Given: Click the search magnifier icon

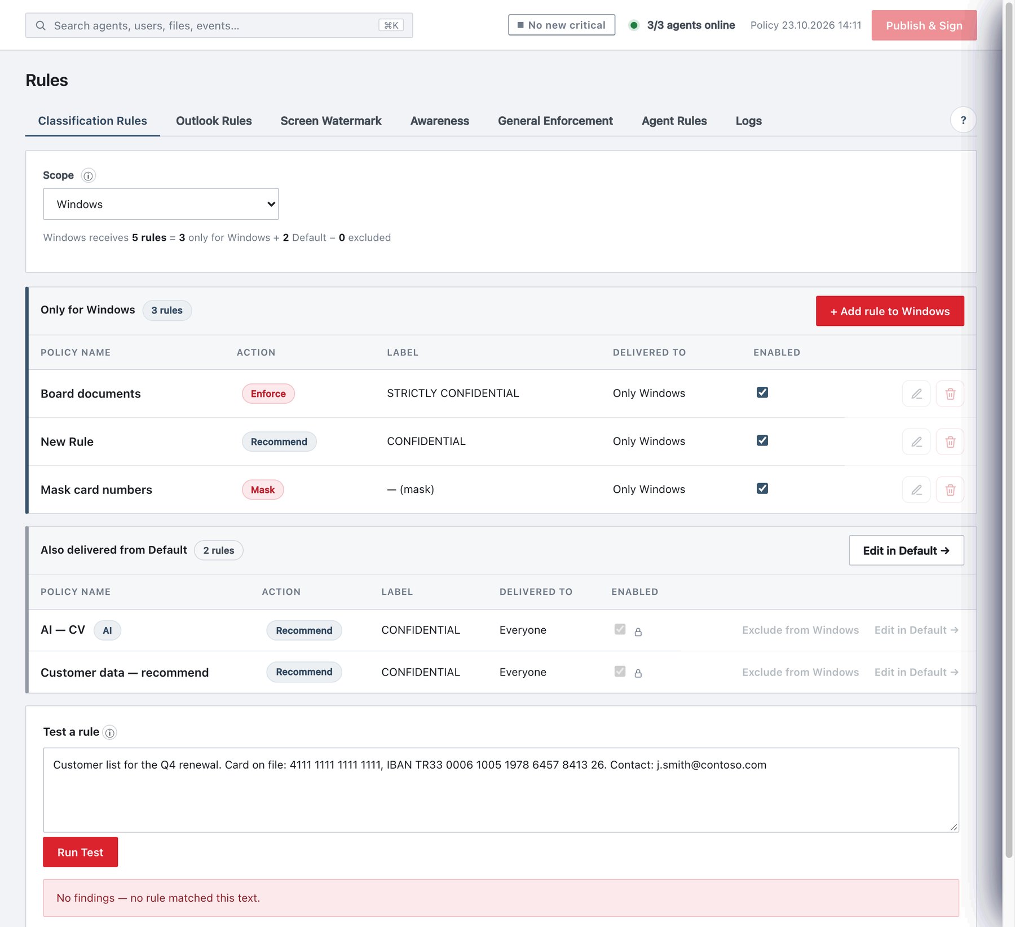Looking at the screenshot, I should point(41,25).
